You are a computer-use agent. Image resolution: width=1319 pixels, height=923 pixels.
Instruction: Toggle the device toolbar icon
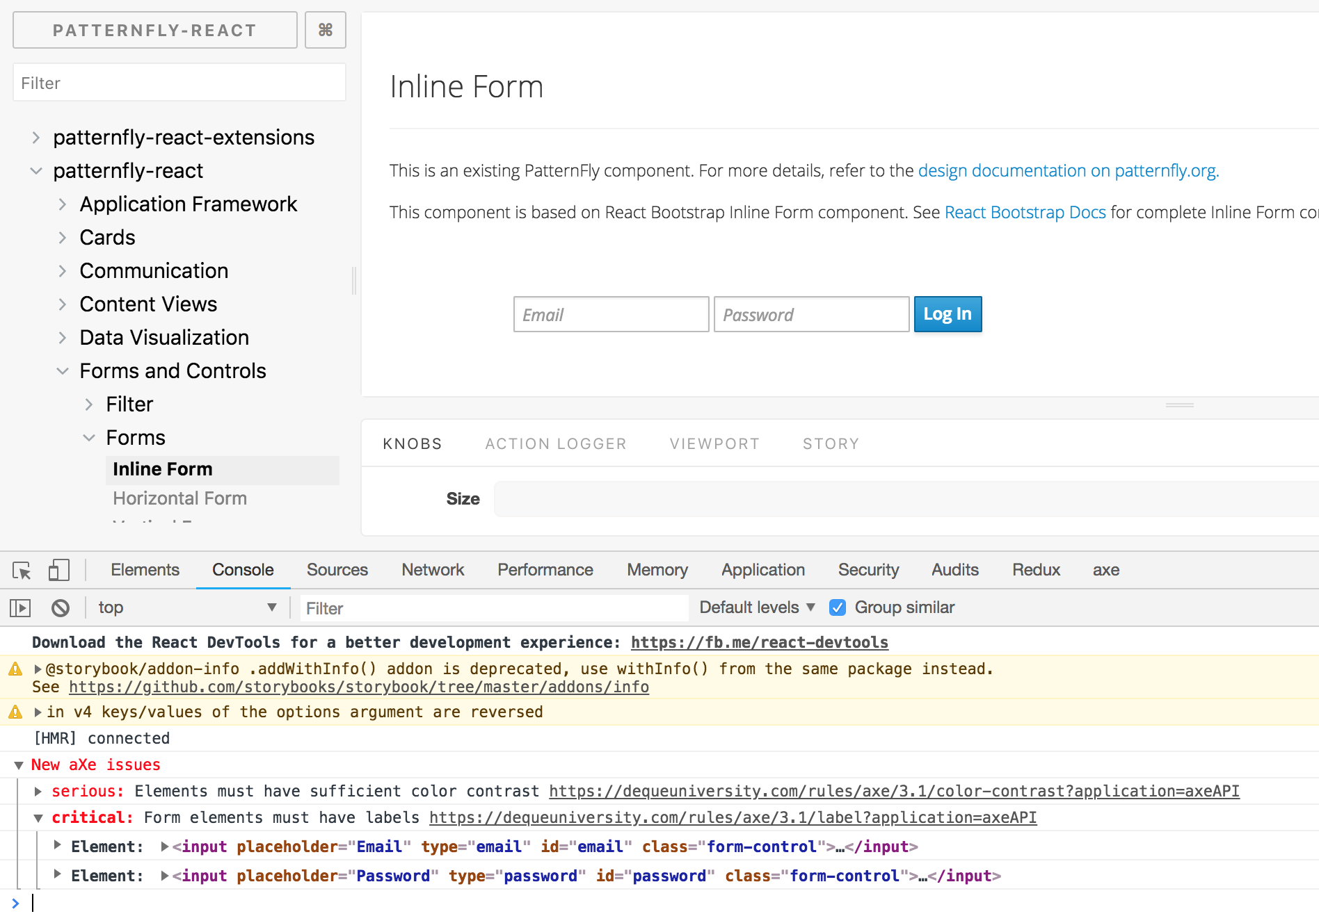58,571
